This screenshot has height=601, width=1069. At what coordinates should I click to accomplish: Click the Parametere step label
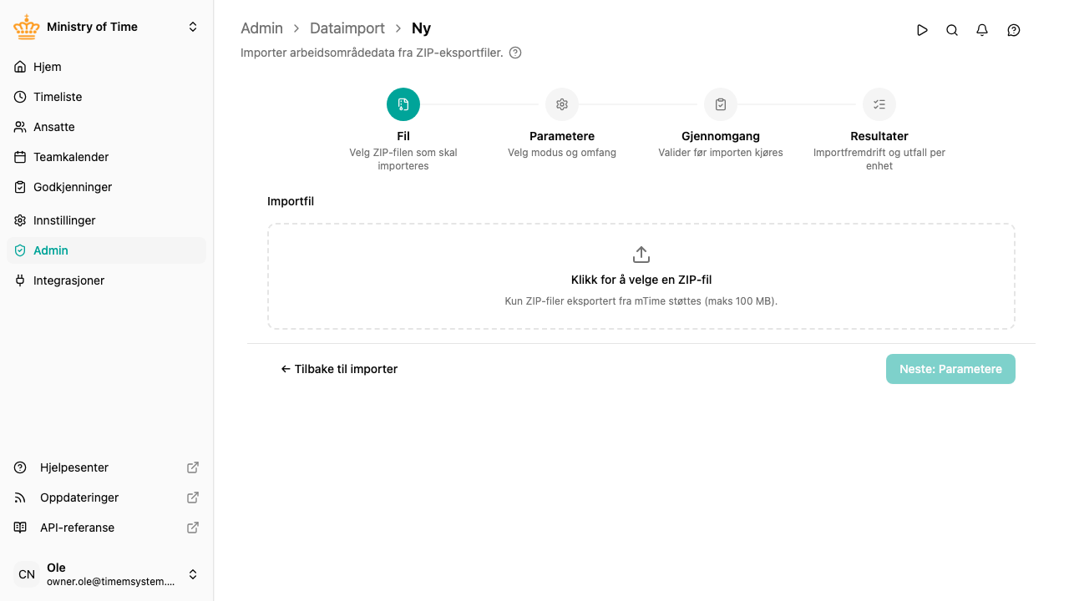tap(562, 136)
